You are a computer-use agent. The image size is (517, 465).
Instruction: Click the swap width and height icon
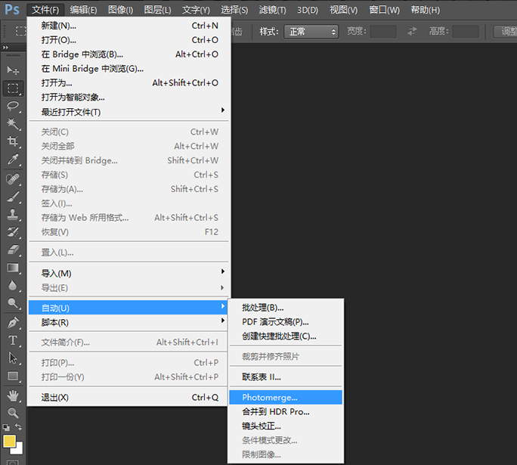[x=412, y=31]
